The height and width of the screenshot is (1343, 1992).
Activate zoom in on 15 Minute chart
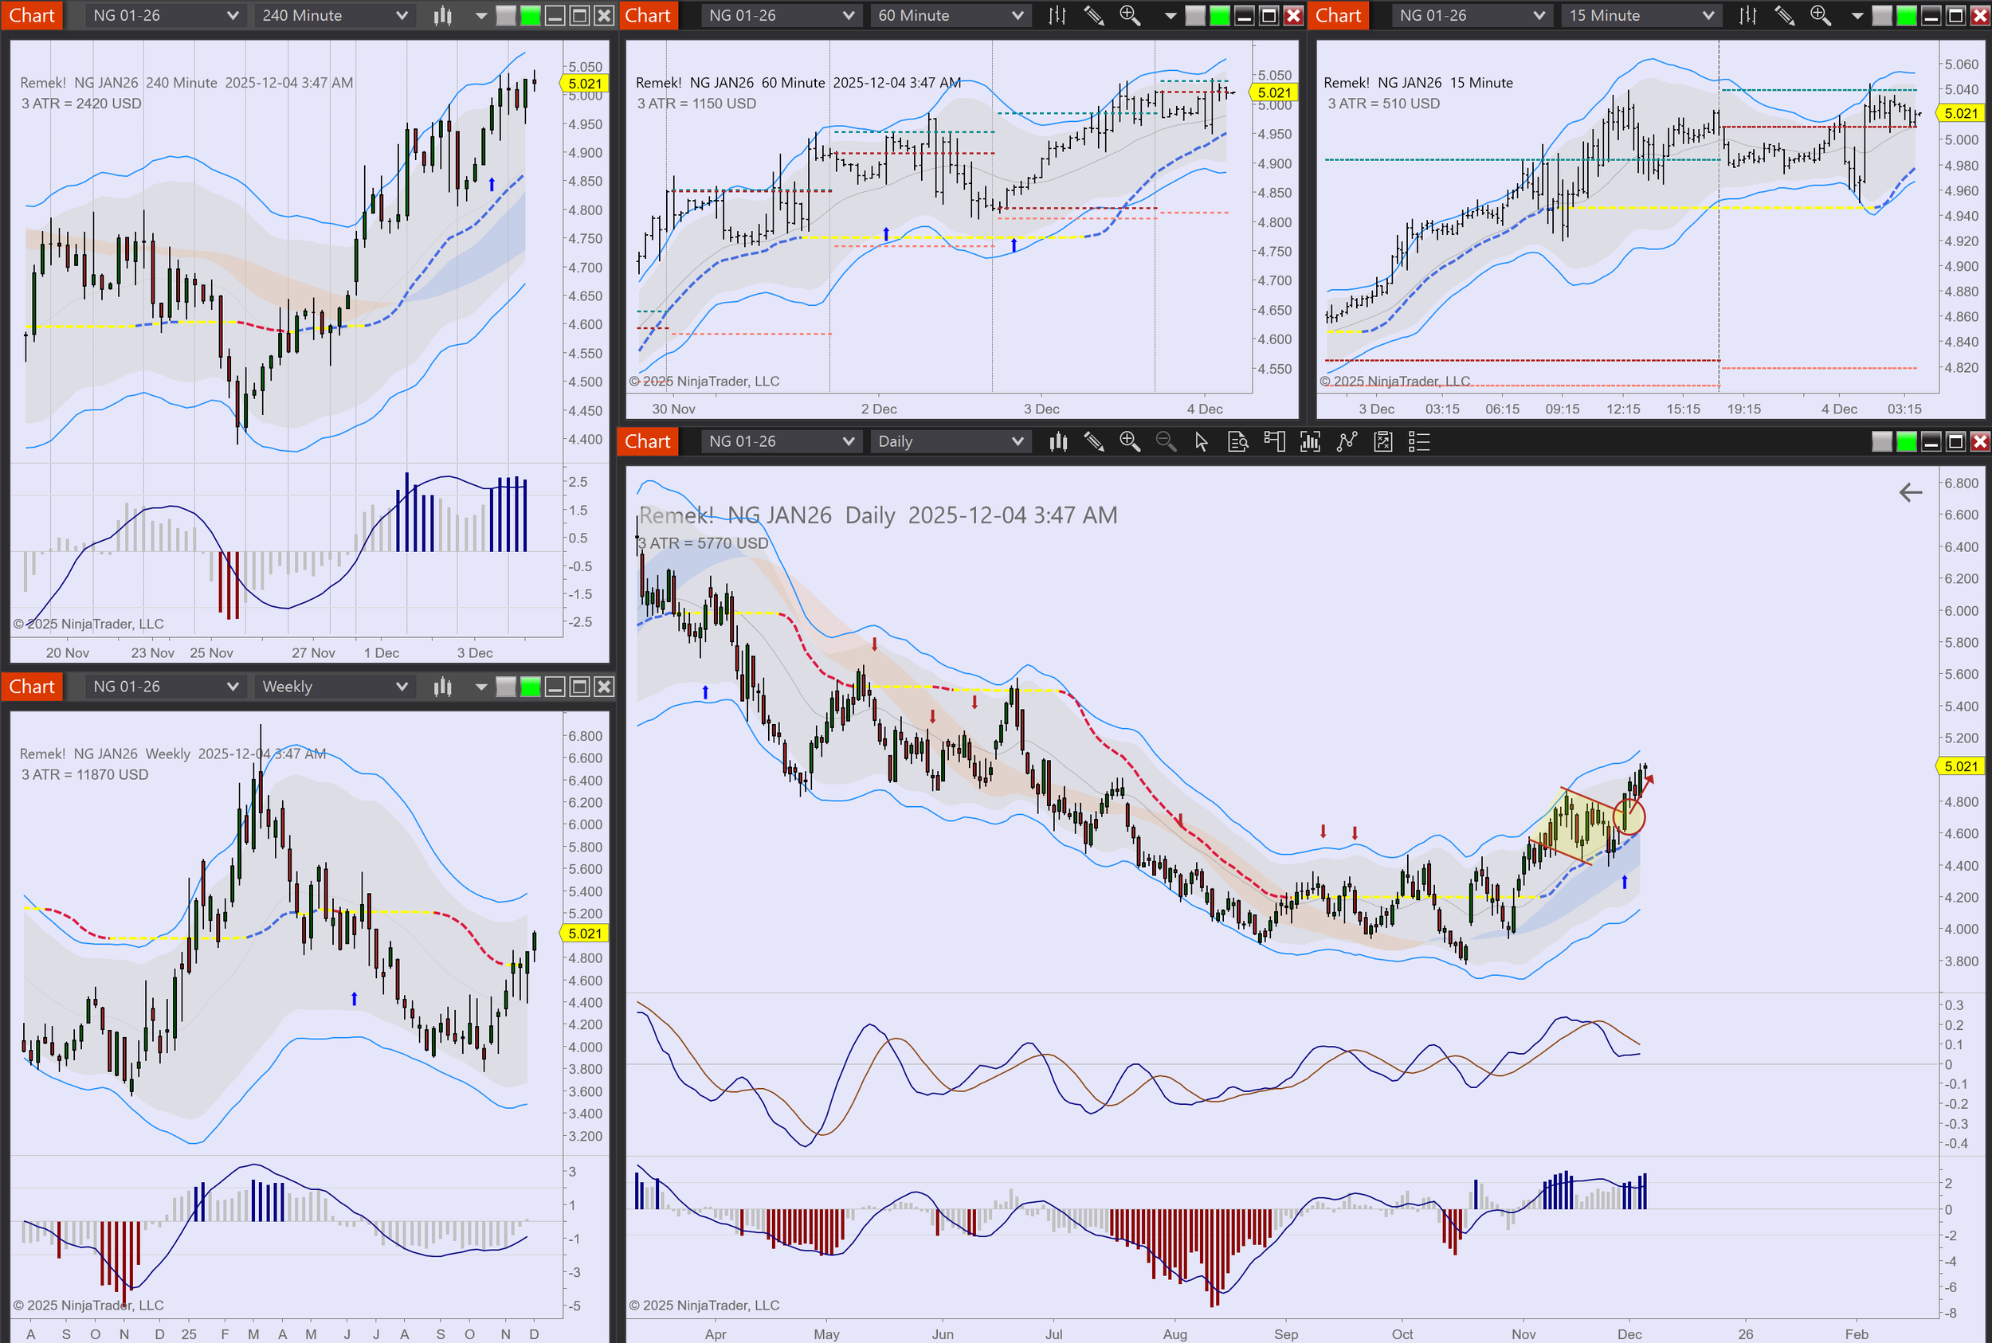1821,15
